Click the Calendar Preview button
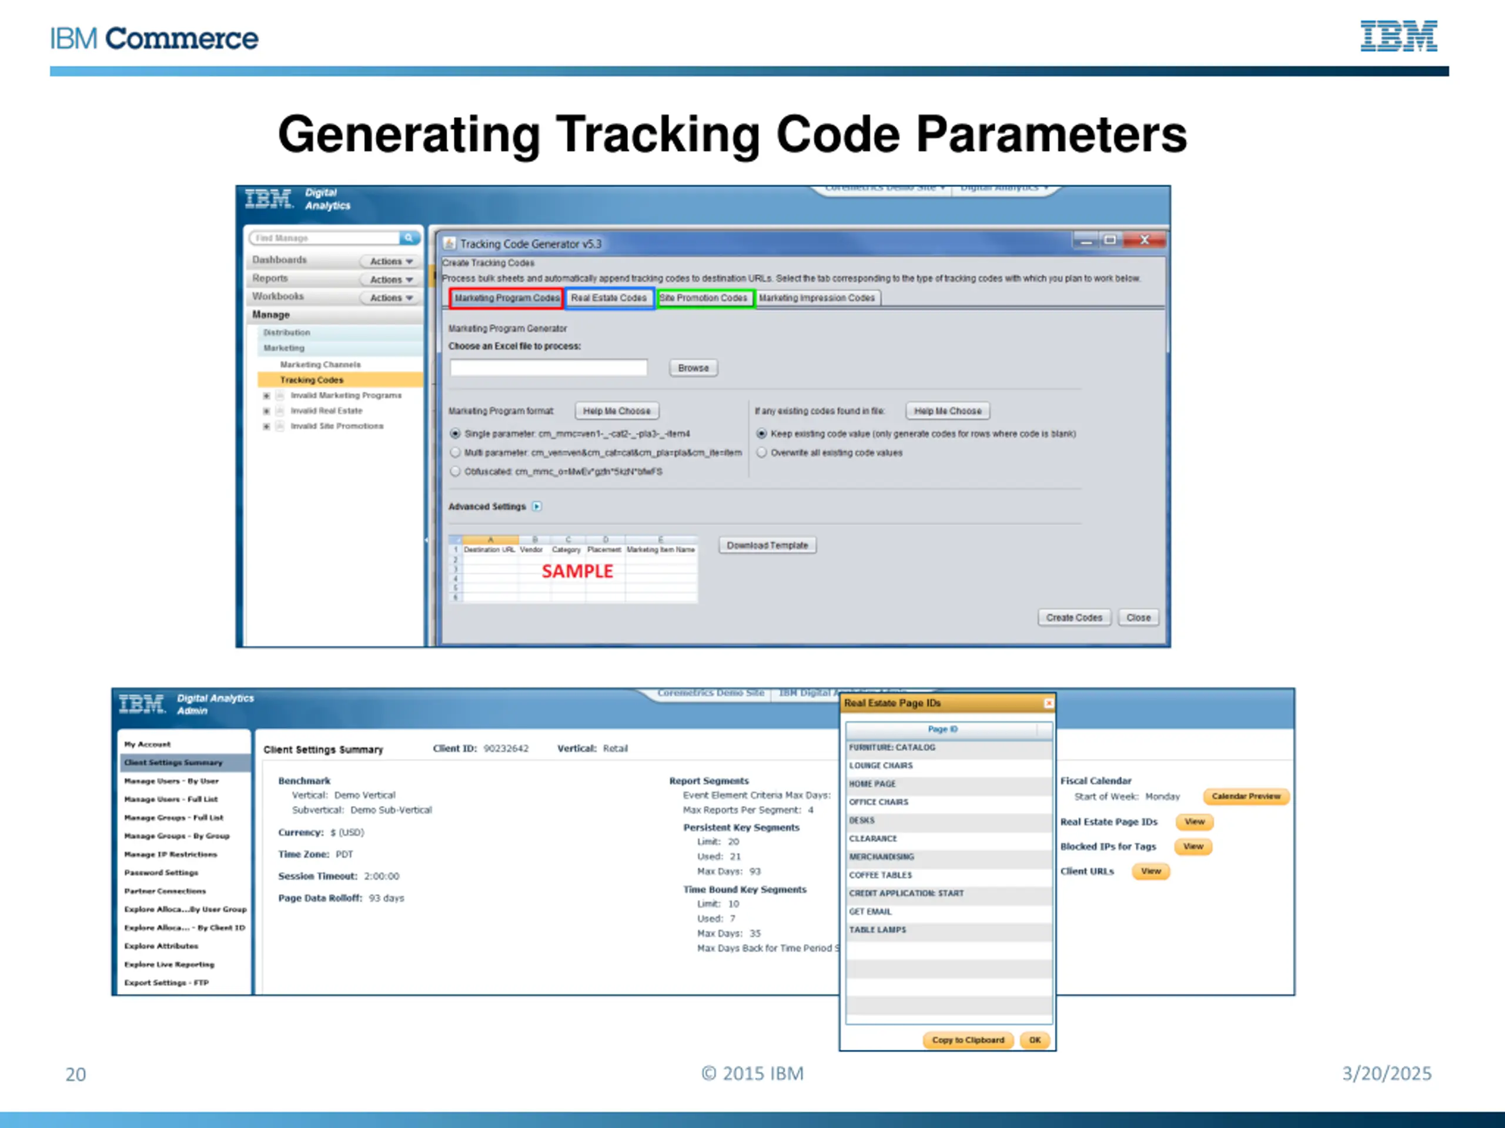This screenshot has width=1505, height=1128. click(x=1246, y=796)
